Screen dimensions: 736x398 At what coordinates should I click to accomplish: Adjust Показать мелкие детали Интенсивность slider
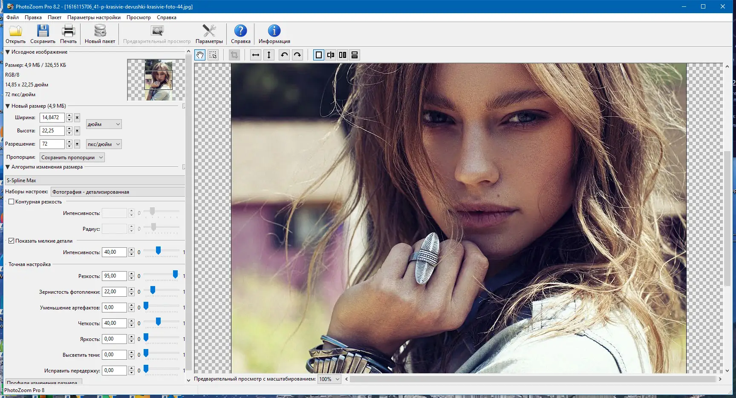point(158,251)
